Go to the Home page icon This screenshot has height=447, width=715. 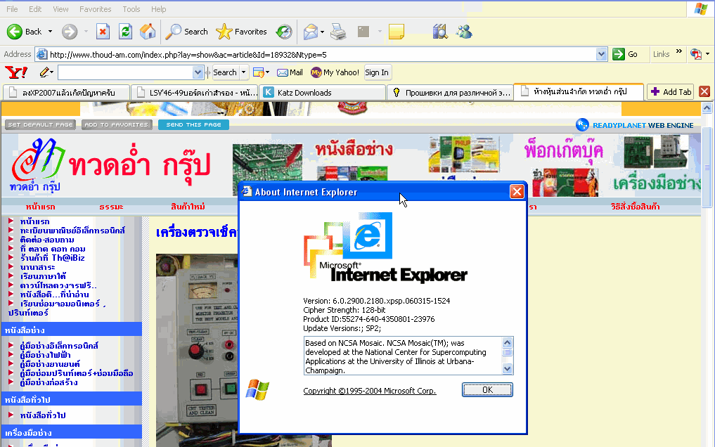click(148, 32)
